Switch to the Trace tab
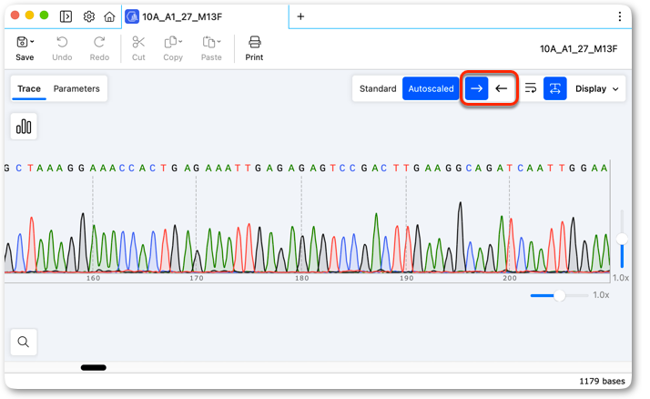Screen dimensions: 650x399 click(x=29, y=88)
